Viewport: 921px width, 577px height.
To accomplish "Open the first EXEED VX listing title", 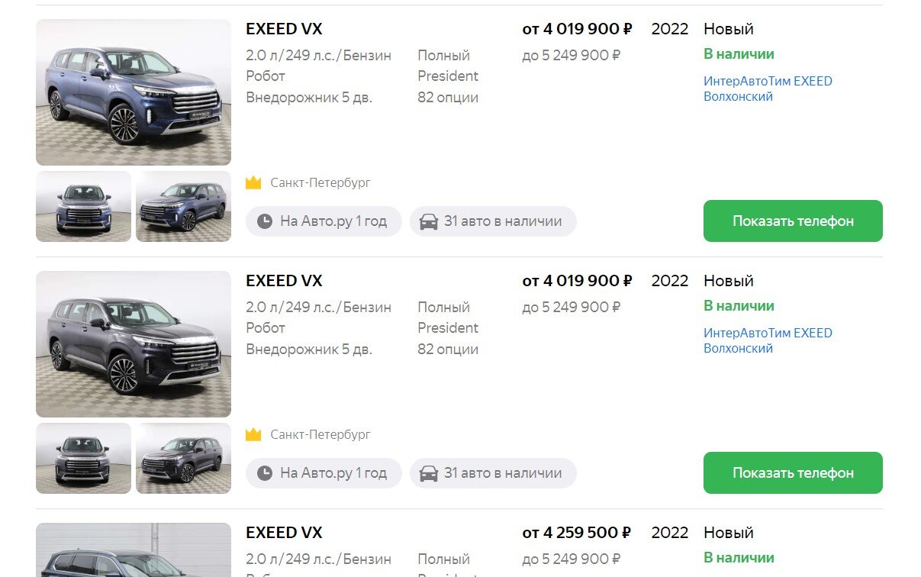I will [284, 29].
